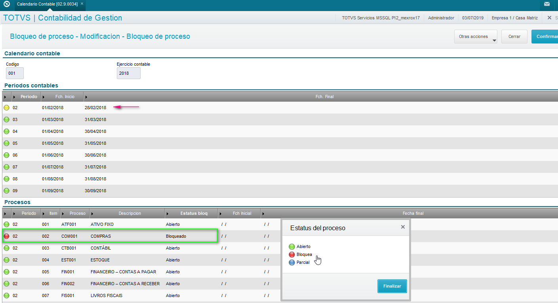558x303 pixels.
Task: Click Empresa 1 / Casa Matriz header text
Action: coord(515,18)
